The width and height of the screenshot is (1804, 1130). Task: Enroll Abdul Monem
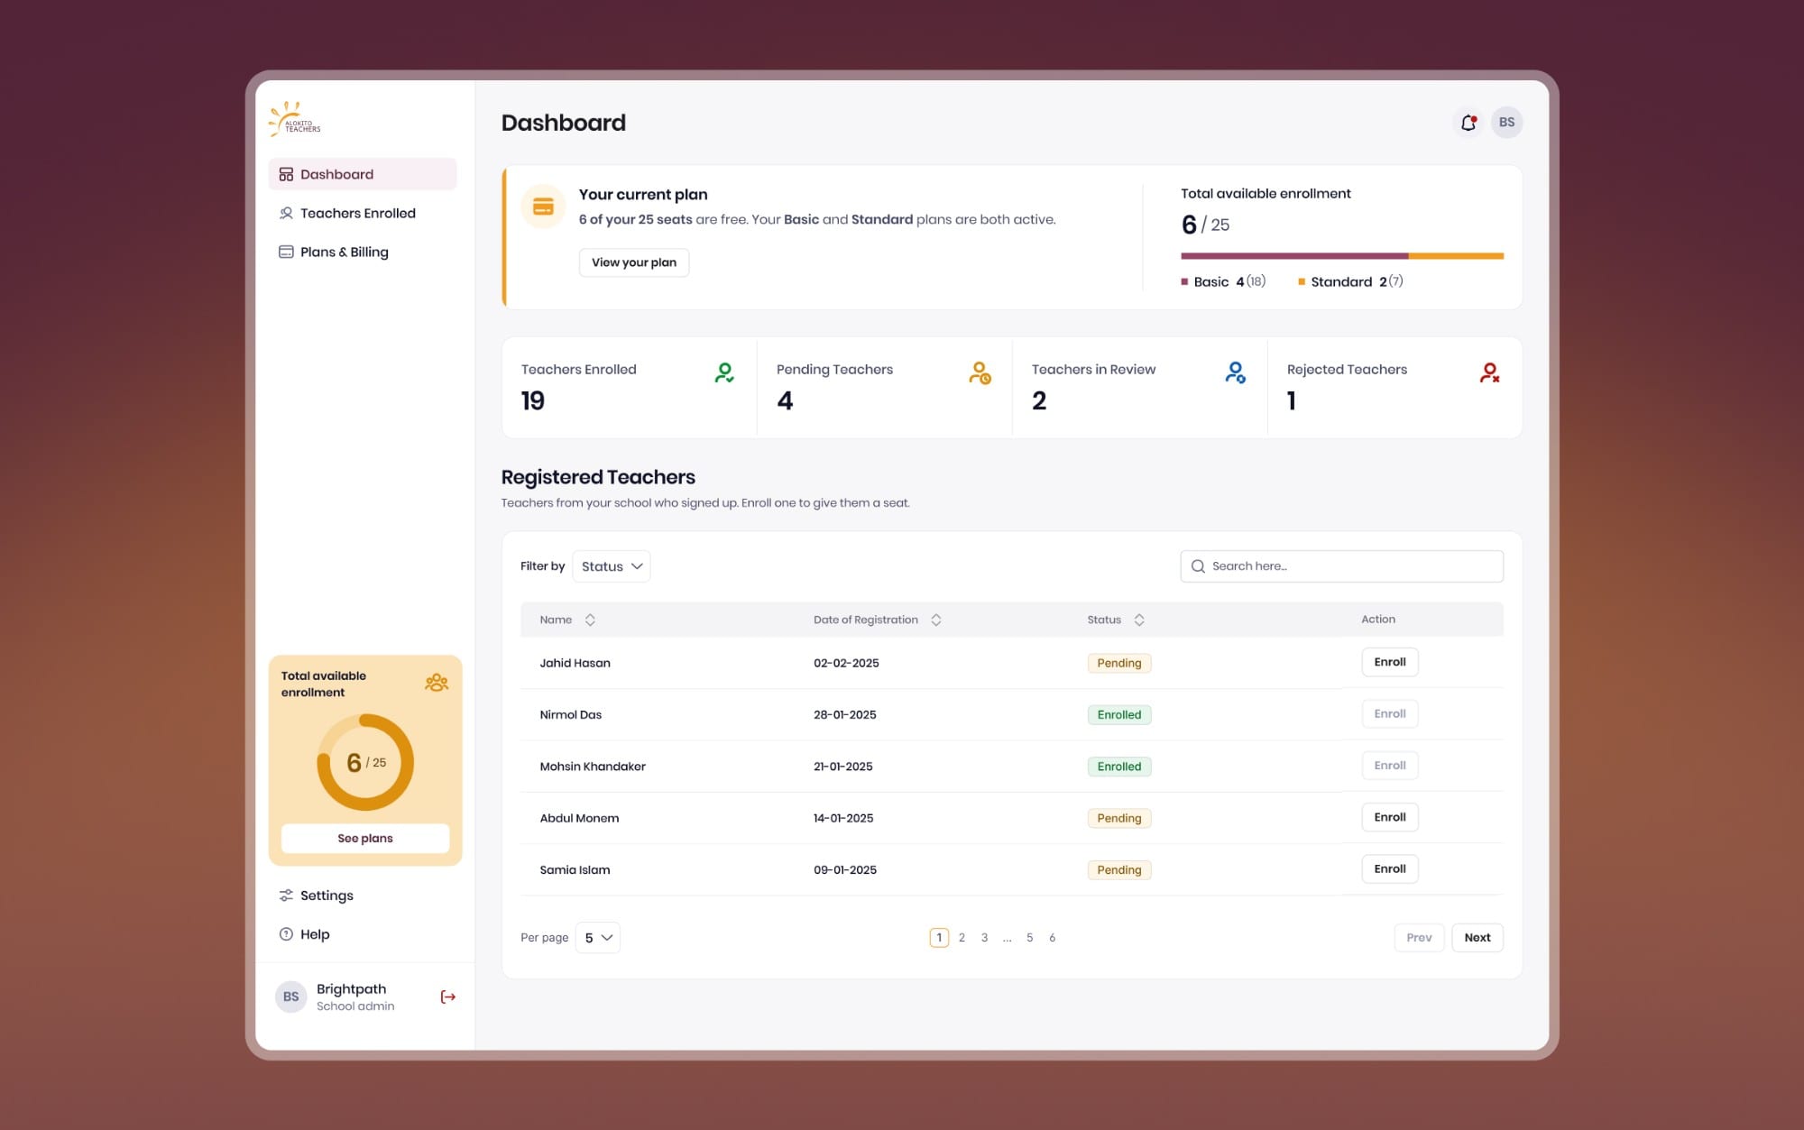pyautogui.click(x=1390, y=817)
